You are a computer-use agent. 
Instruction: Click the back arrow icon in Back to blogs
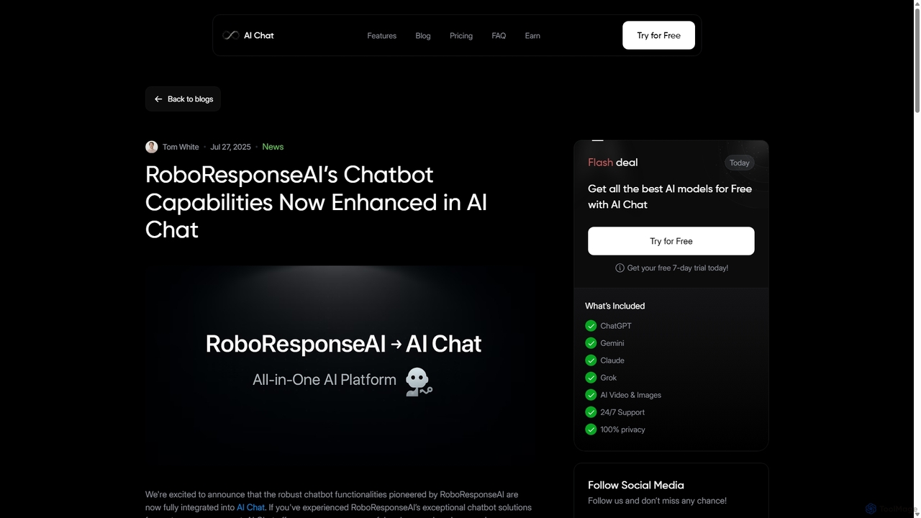158,99
